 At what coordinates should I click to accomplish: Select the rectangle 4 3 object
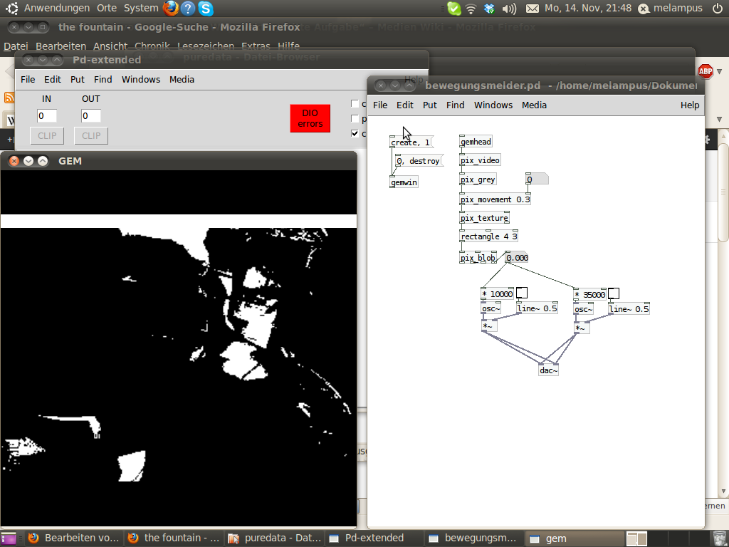coord(488,236)
